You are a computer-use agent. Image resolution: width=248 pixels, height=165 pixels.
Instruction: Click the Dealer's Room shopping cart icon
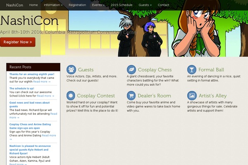point(131,96)
